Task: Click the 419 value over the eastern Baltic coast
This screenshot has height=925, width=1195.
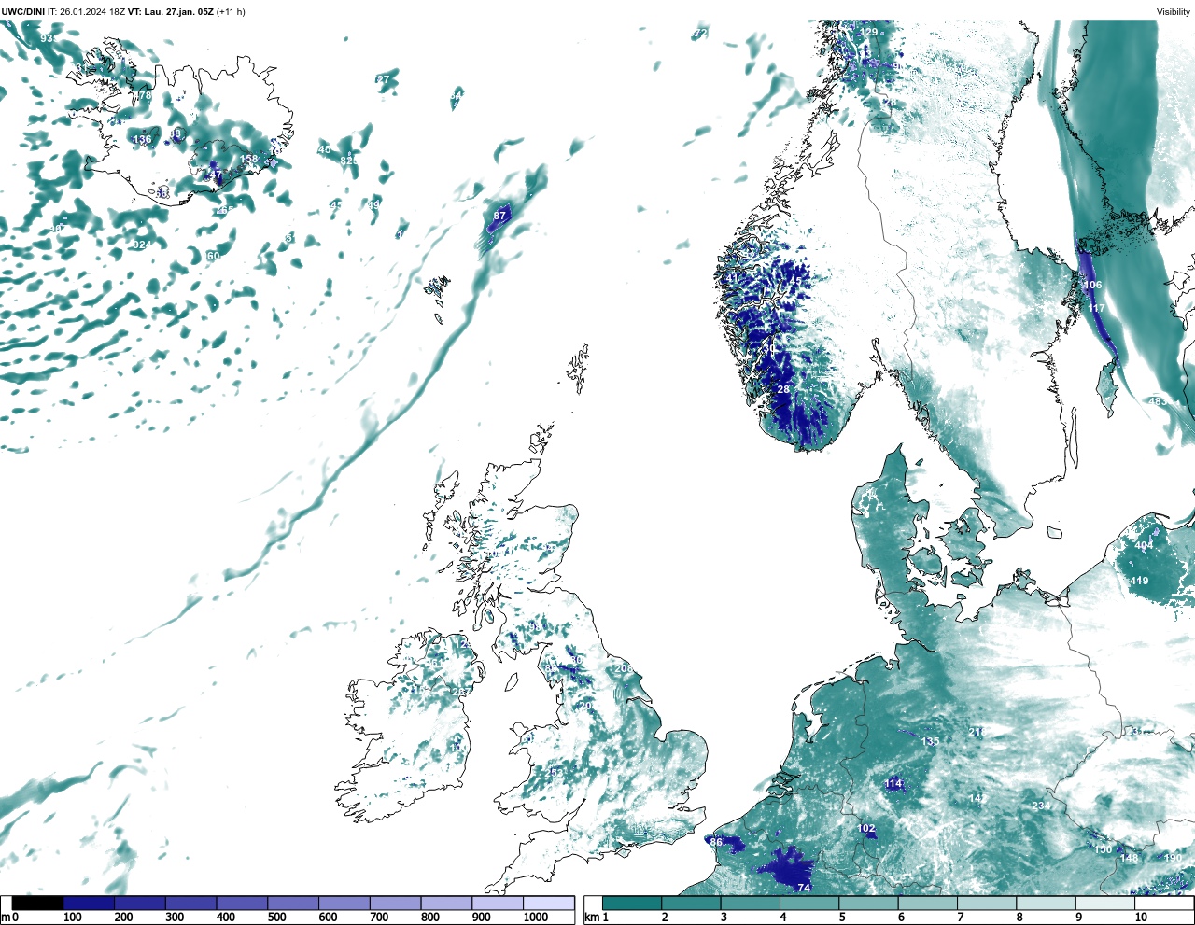Action: [x=1139, y=581]
